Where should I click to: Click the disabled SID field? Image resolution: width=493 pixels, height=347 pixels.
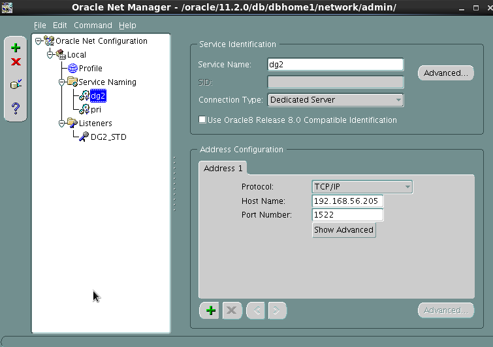click(x=336, y=82)
